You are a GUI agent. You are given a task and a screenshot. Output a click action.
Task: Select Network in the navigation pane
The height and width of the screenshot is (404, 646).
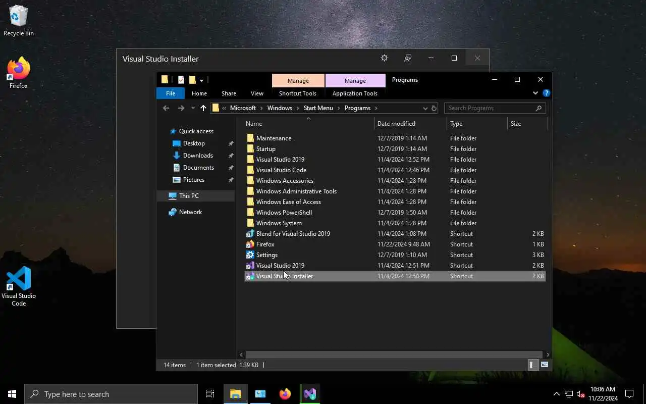click(x=190, y=212)
